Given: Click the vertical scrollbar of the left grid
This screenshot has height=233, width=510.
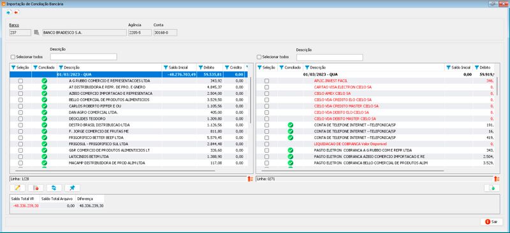Looking at the screenshot, I should (251, 99).
